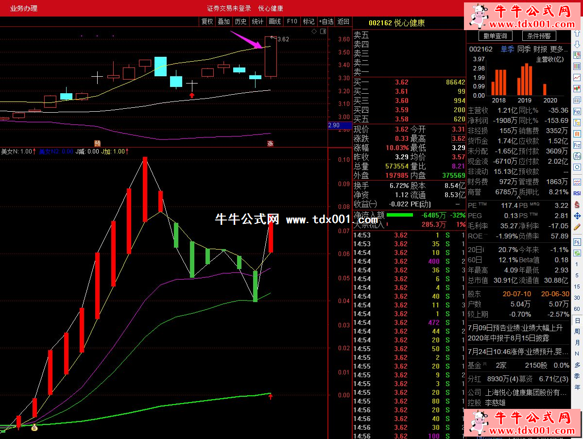Open the 财报 tab
The width and height of the screenshot is (583, 439).
pyautogui.click(x=540, y=49)
